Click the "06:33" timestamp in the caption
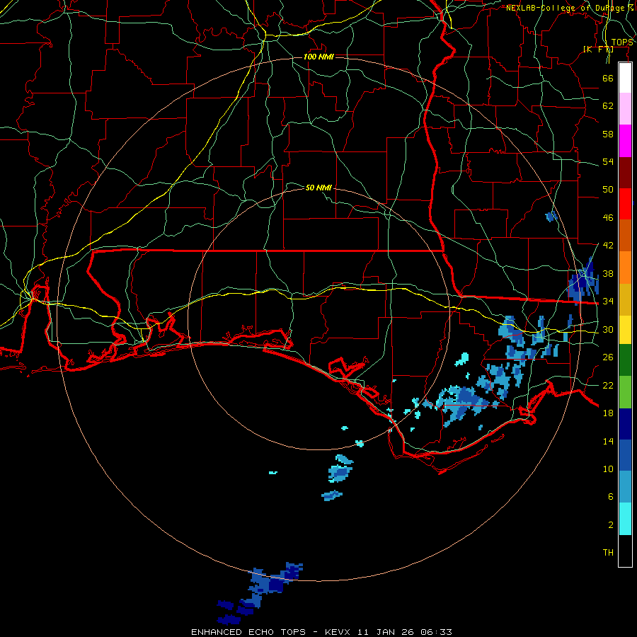This screenshot has height=637, width=637. [437, 632]
